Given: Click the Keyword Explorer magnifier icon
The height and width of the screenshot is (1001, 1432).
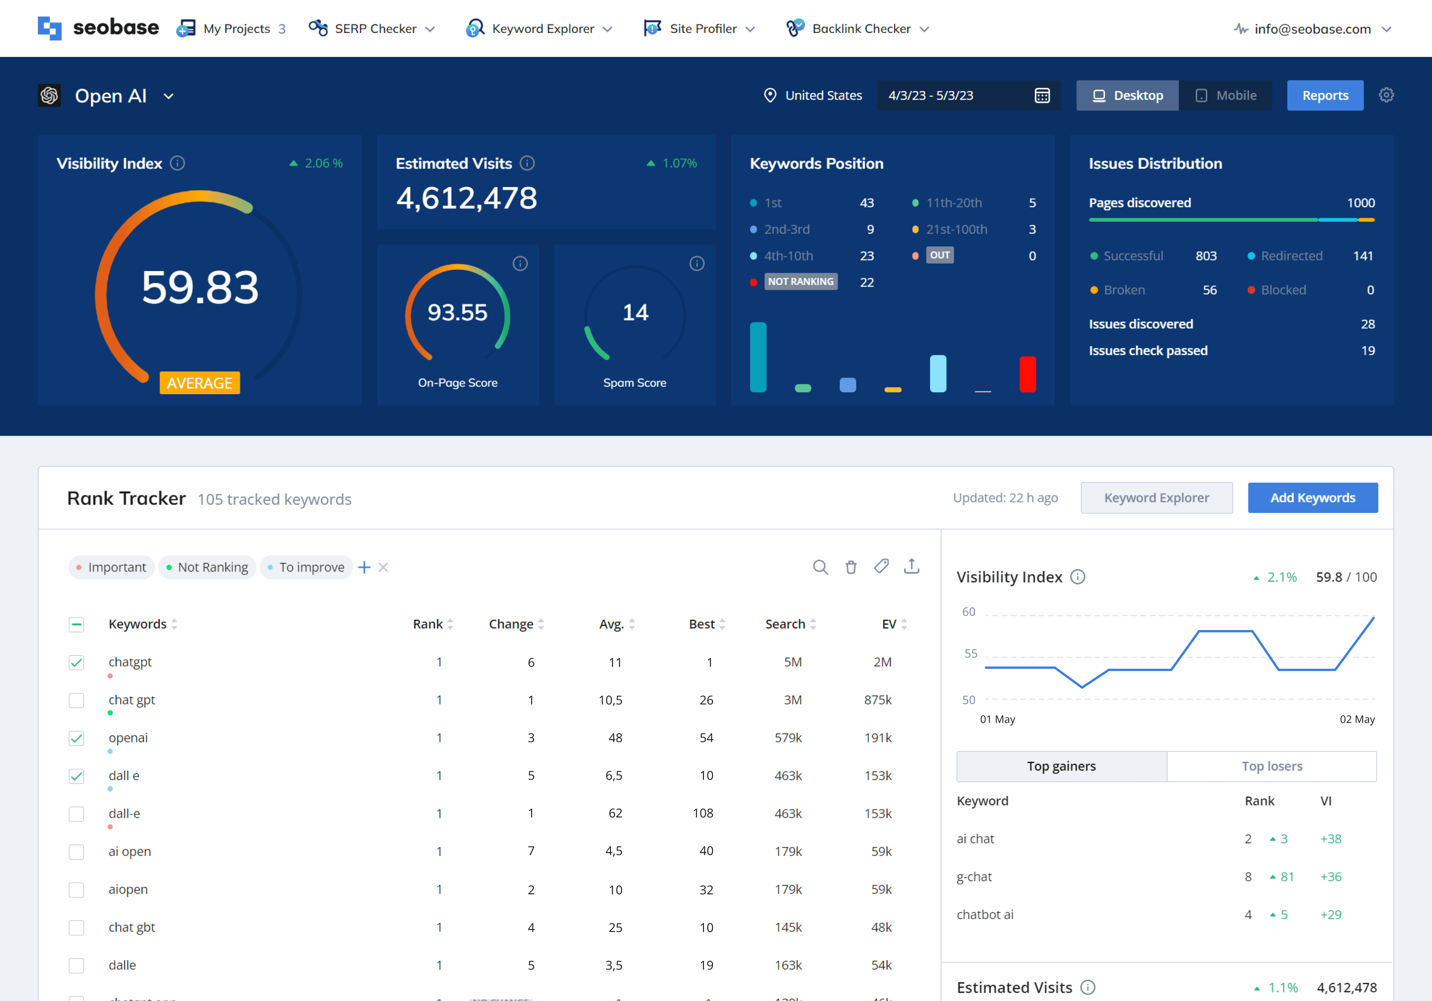Looking at the screenshot, I should [x=474, y=28].
